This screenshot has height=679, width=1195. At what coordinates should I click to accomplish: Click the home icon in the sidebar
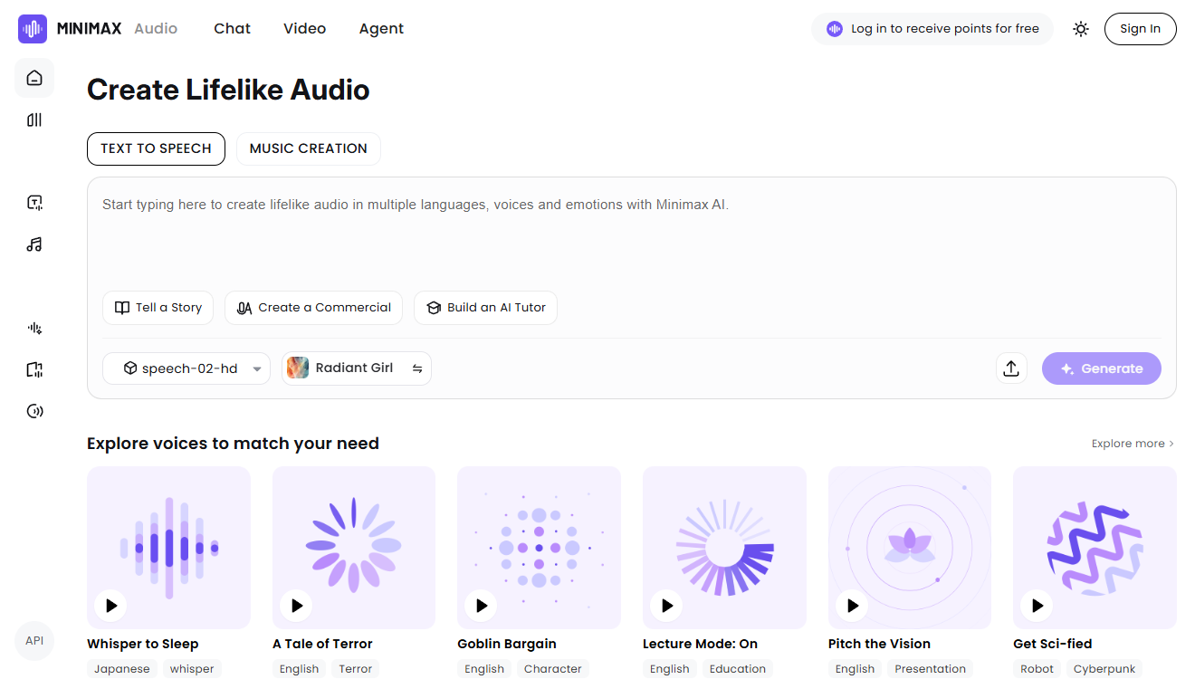(34, 78)
